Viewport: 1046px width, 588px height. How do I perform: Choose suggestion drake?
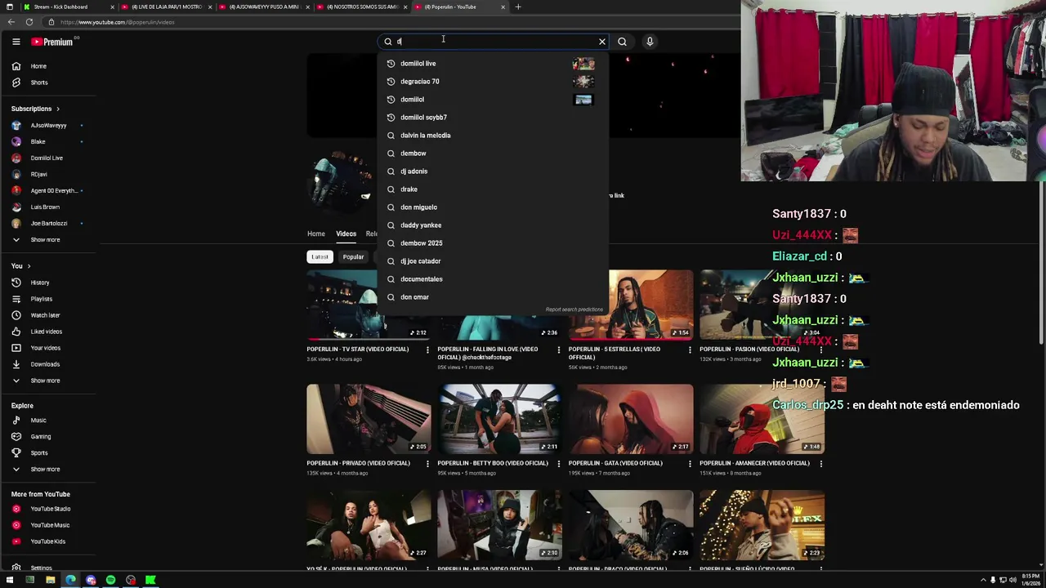point(493,189)
